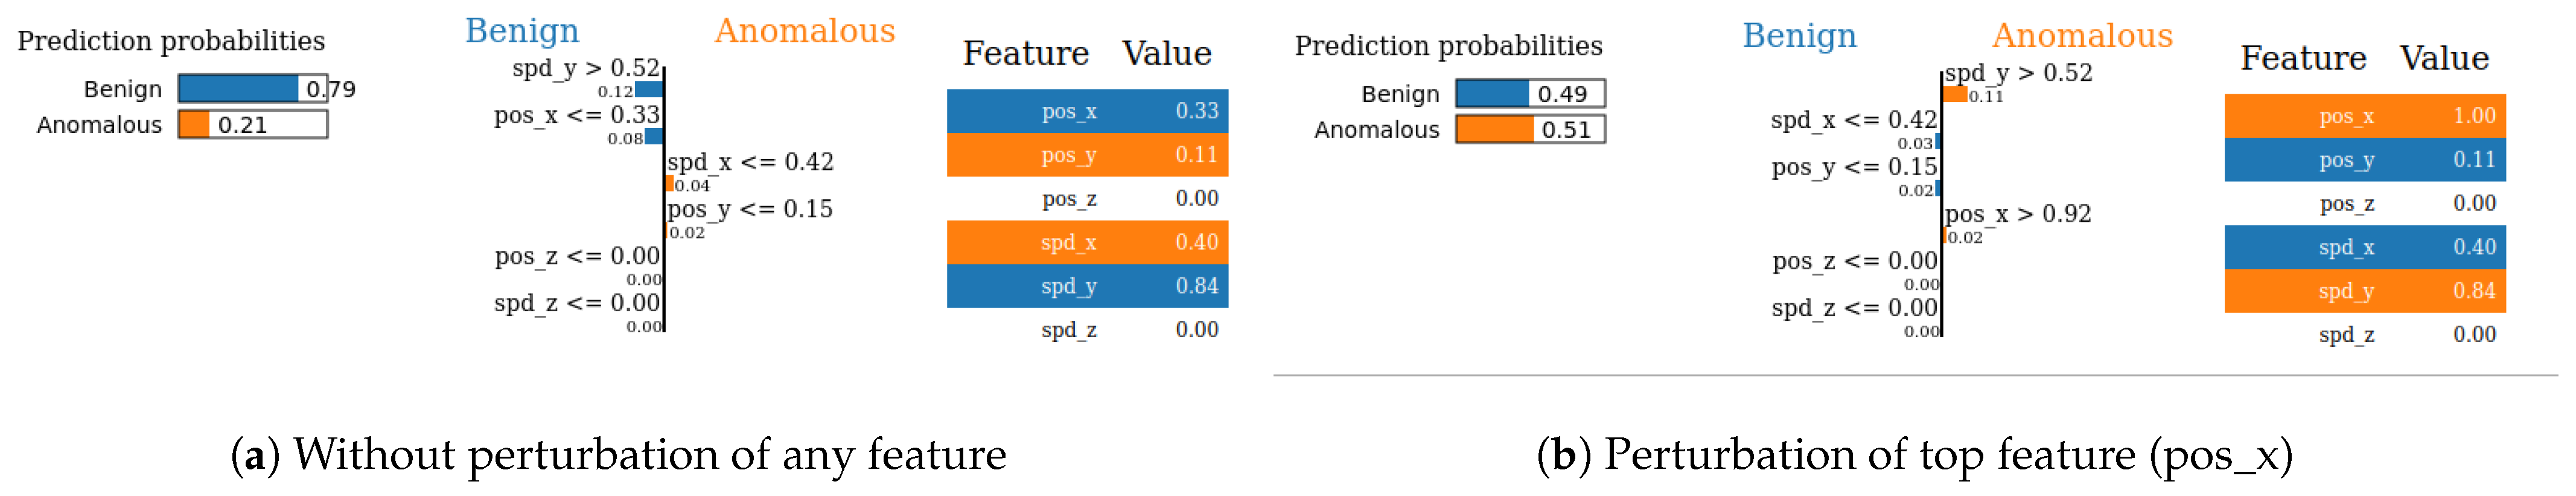
Task: Click the 'pos_x <= 0.33' rule label
Action: click(x=576, y=115)
